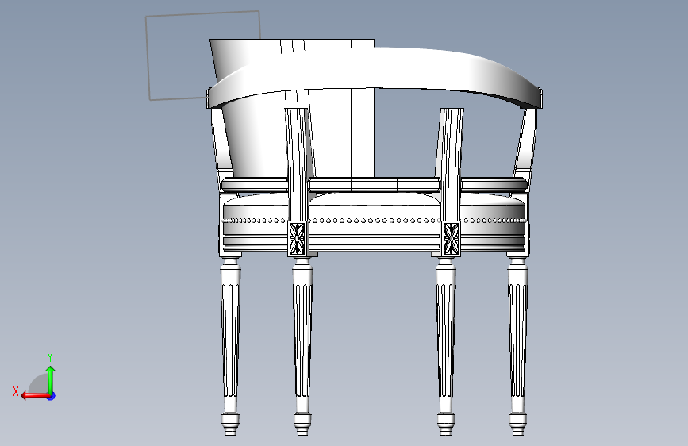Screen dimensions: 688x446
Task: Select the left carved rosette block
Action: point(297,238)
